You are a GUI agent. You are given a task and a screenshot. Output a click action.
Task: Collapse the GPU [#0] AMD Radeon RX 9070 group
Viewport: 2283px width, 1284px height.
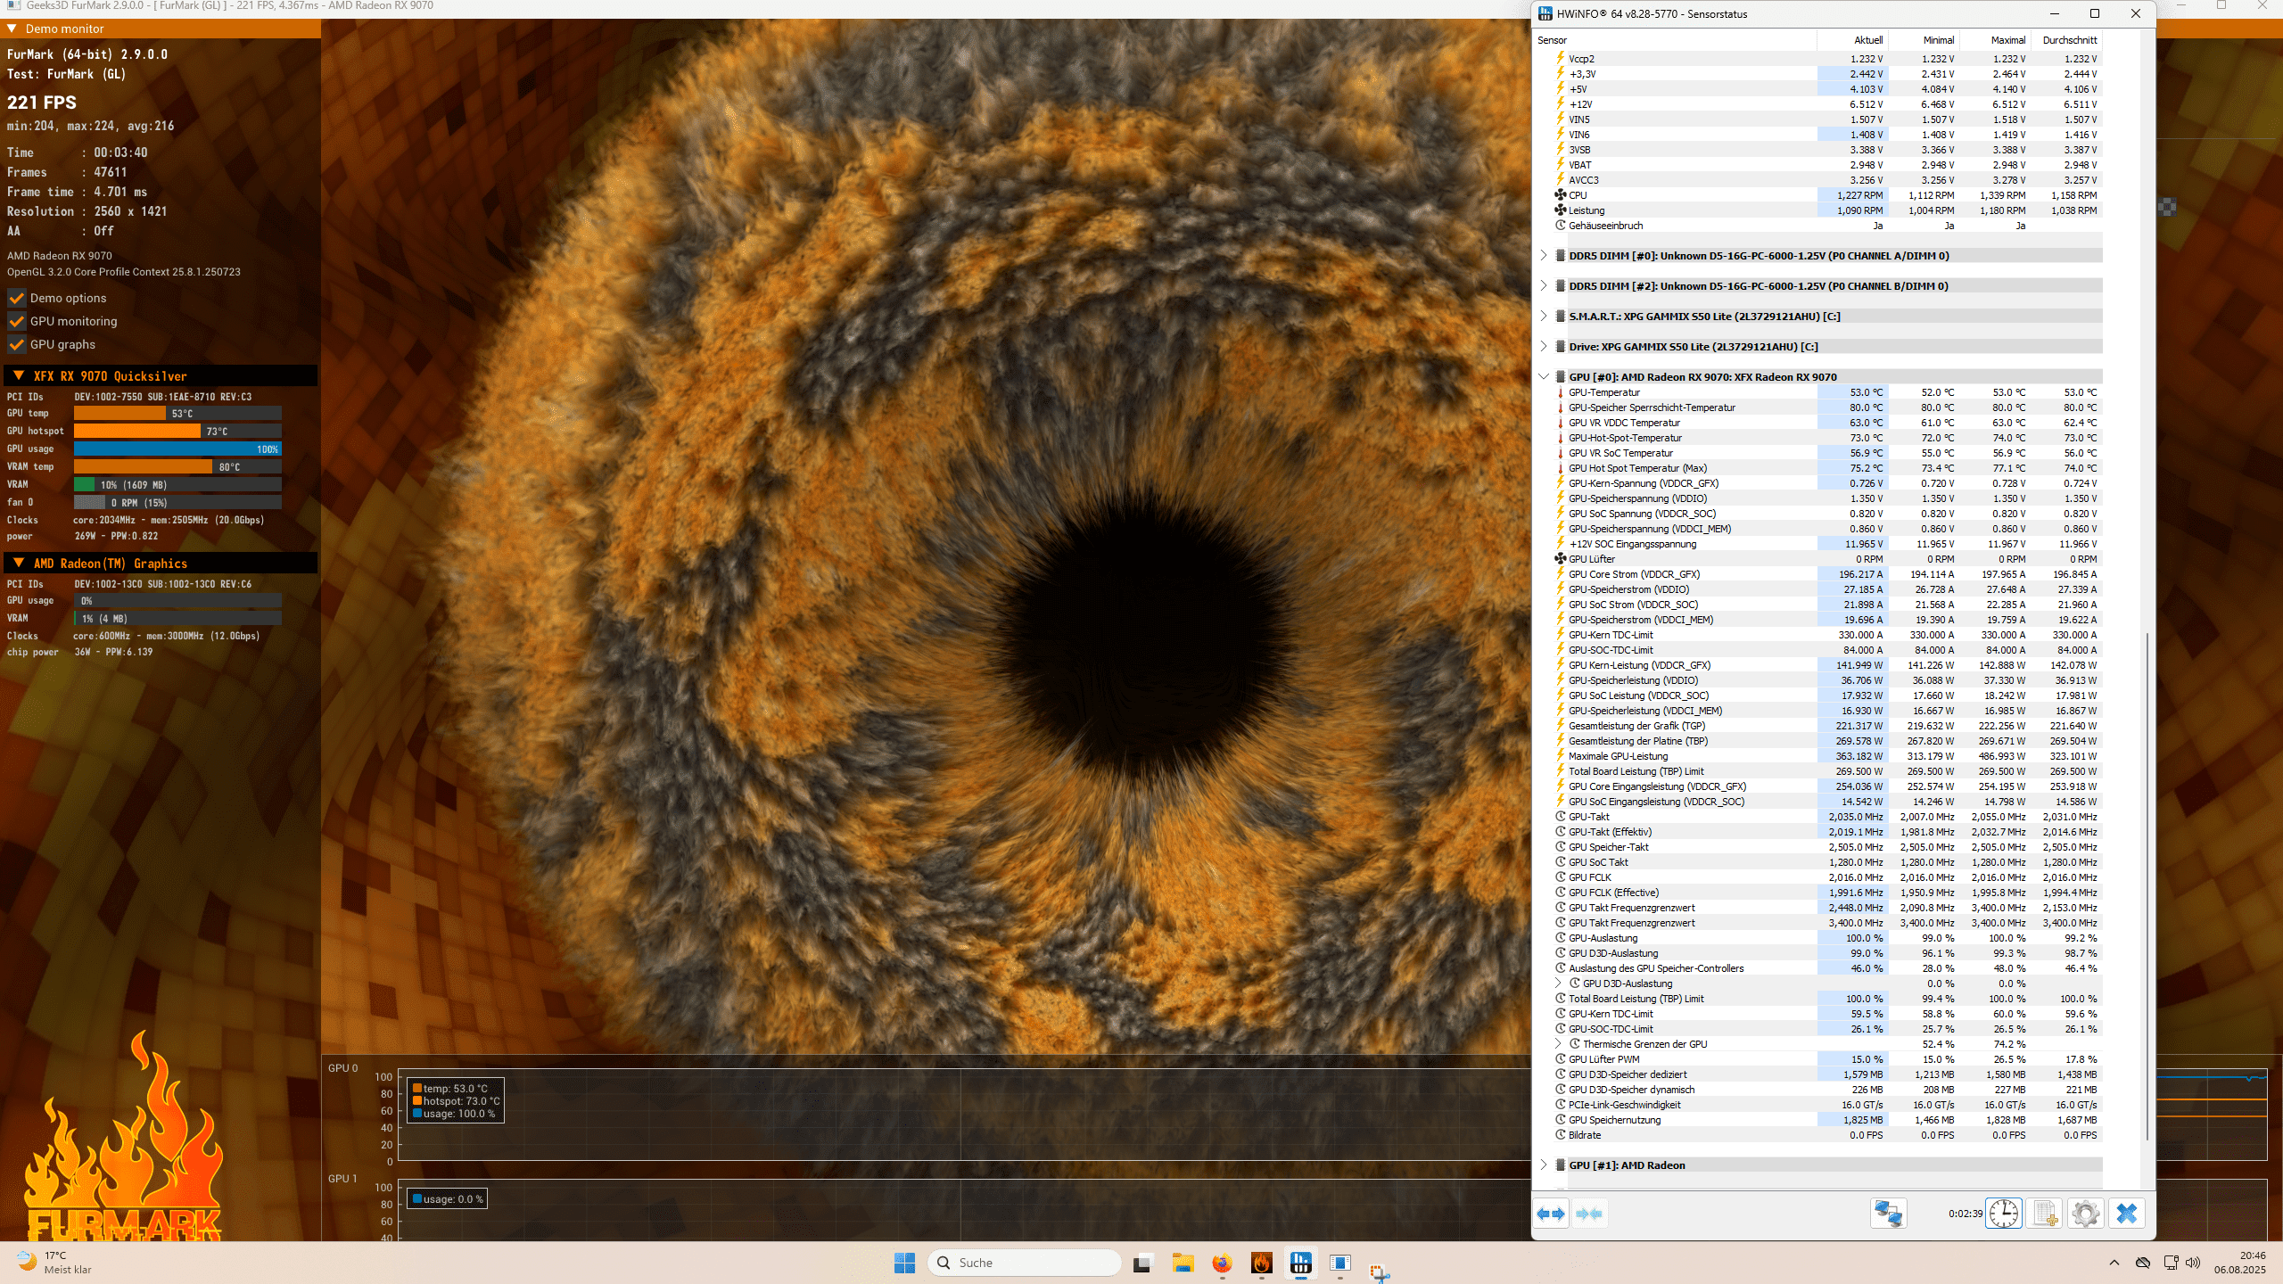click(x=1544, y=376)
